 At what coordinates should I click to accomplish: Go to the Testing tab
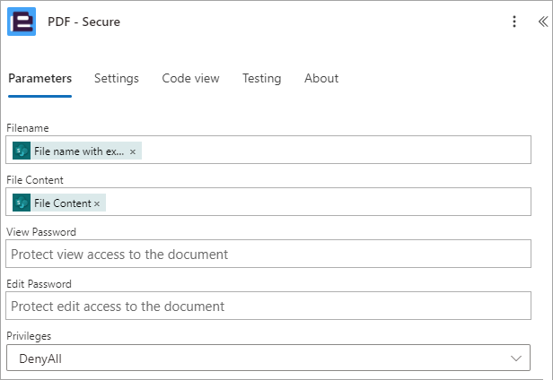[262, 78]
